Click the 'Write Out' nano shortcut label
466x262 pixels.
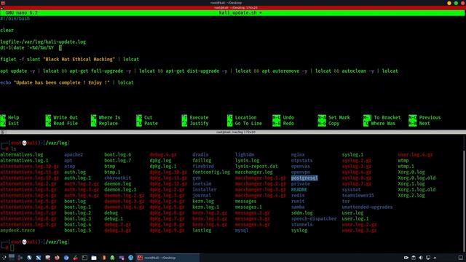65,117
